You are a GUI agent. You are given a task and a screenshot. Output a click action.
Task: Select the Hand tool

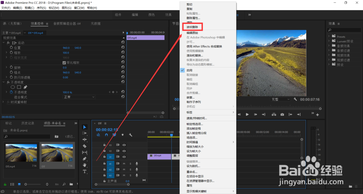[85, 165]
